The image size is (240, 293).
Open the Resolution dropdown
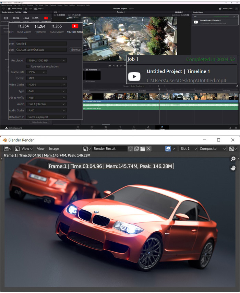46,61
